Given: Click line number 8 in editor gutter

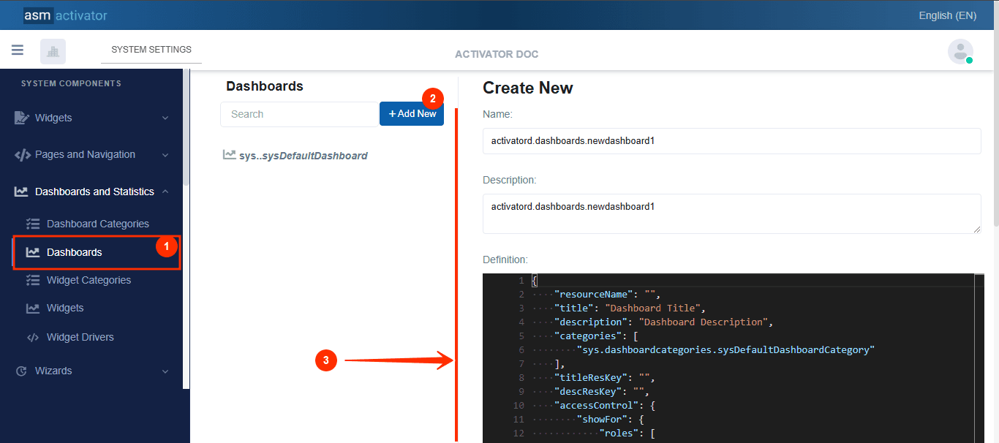Looking at the screenshot, I should (x=521, y=377).
